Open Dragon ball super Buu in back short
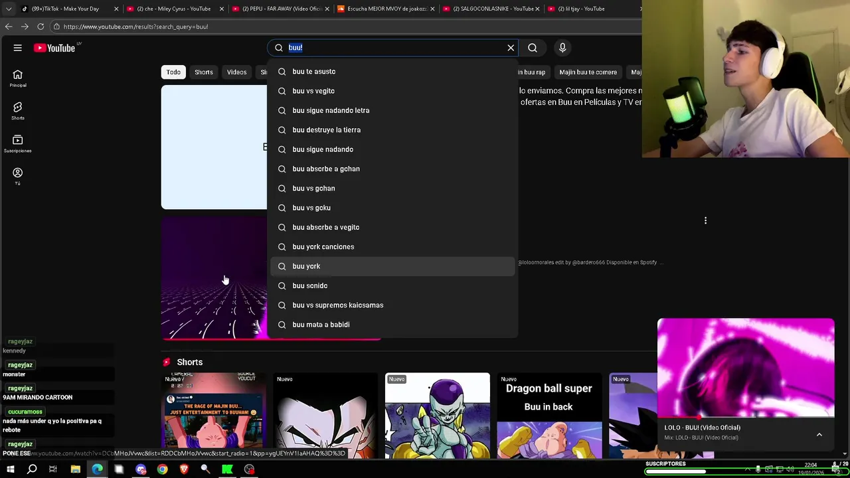The image size is (850, 478). click(549, 416)
